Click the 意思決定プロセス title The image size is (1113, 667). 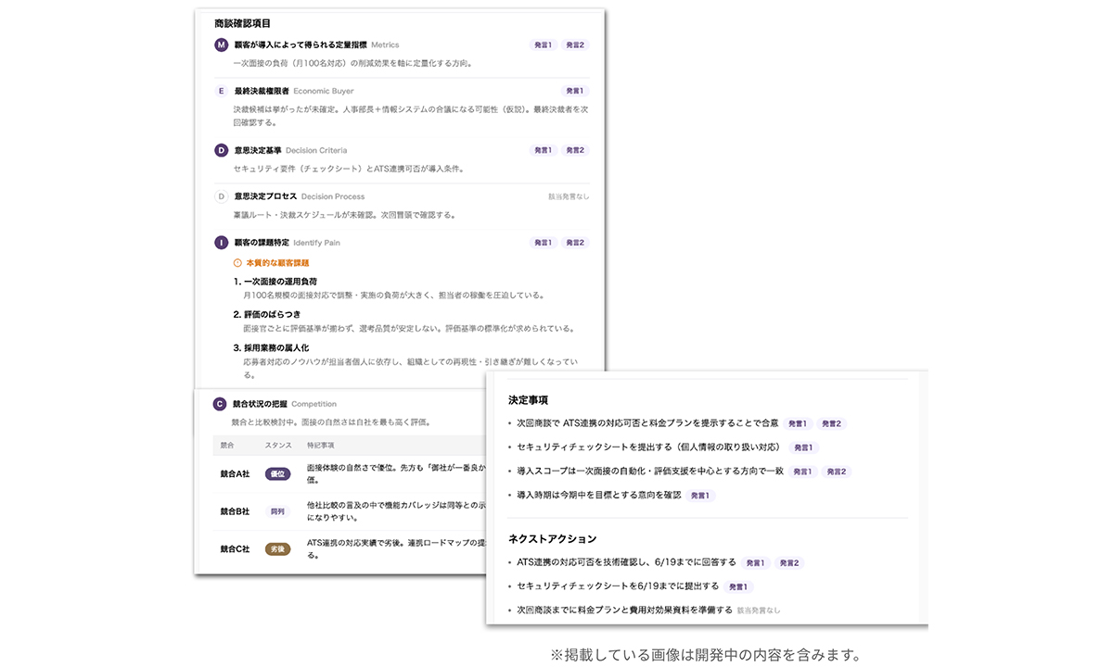pyautogui.click(x=265, y=196)
